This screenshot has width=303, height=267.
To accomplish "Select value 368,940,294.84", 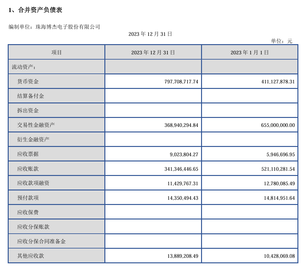I will coord(181,125).
